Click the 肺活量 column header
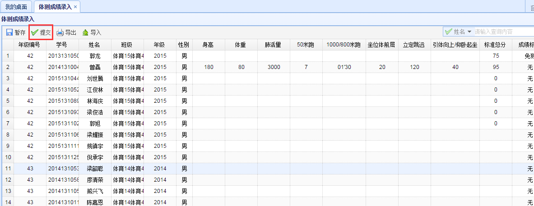 [273, 45]
